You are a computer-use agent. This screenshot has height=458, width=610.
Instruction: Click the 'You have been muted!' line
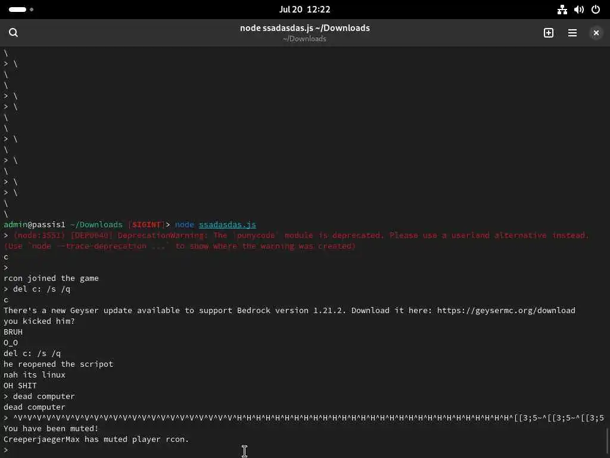point(51,428)
